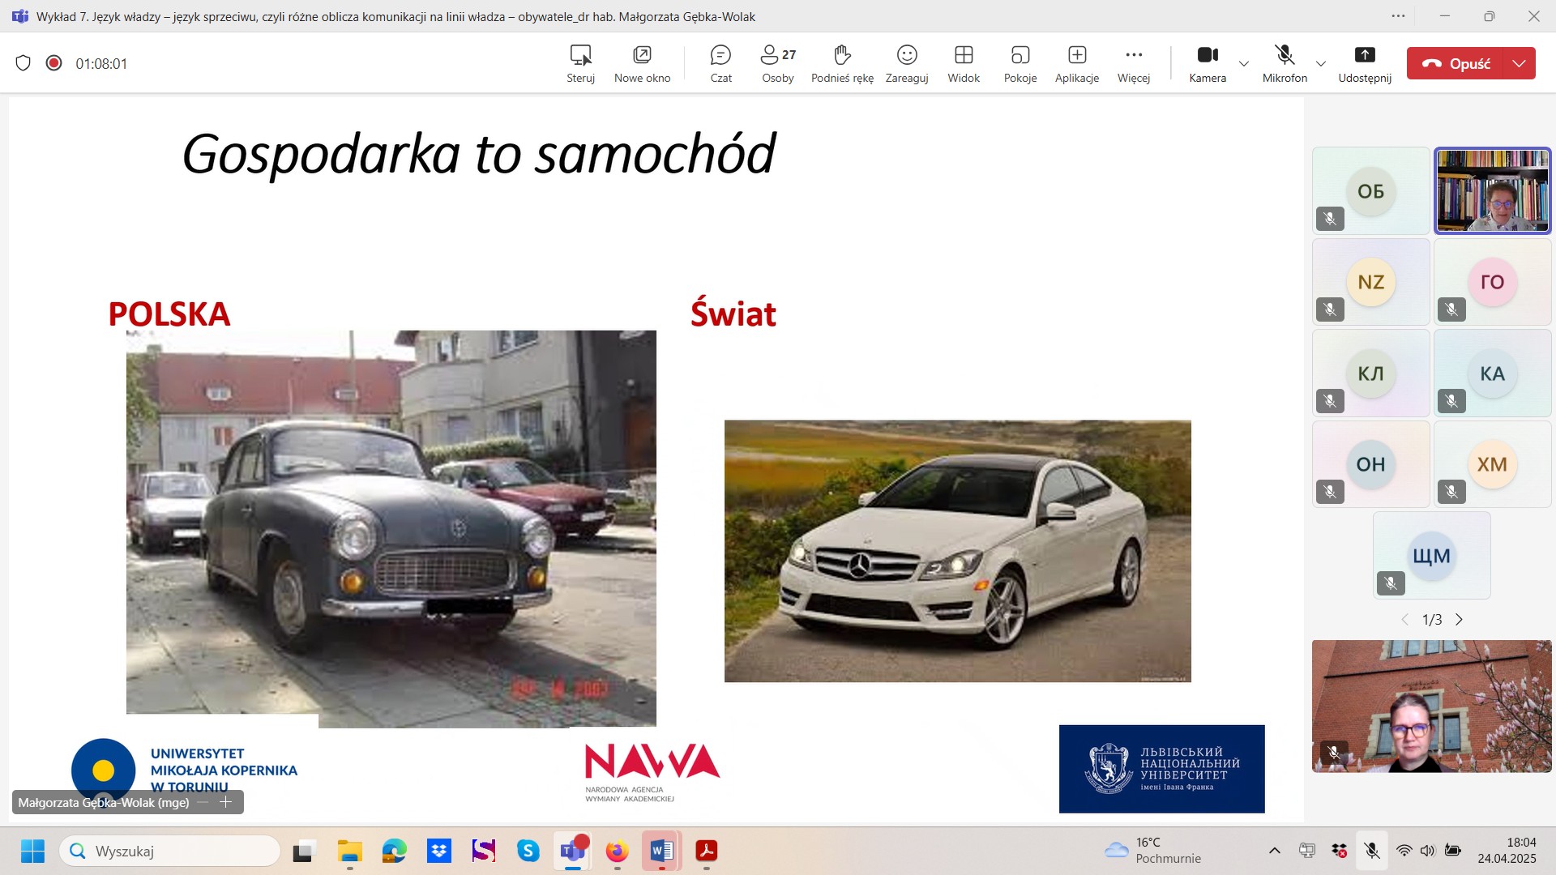Toggle the Kamera on or off
Viewport: 1556px width, 875px height.
click(x=1208, y=63)
